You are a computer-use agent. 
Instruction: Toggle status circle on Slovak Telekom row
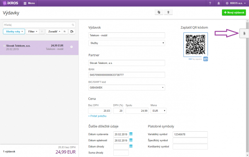(4, 46)
